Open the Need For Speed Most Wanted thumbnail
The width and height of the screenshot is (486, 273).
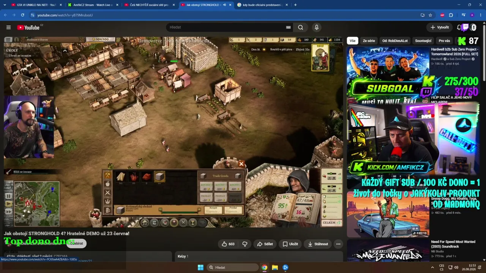(x=388, y=251)
